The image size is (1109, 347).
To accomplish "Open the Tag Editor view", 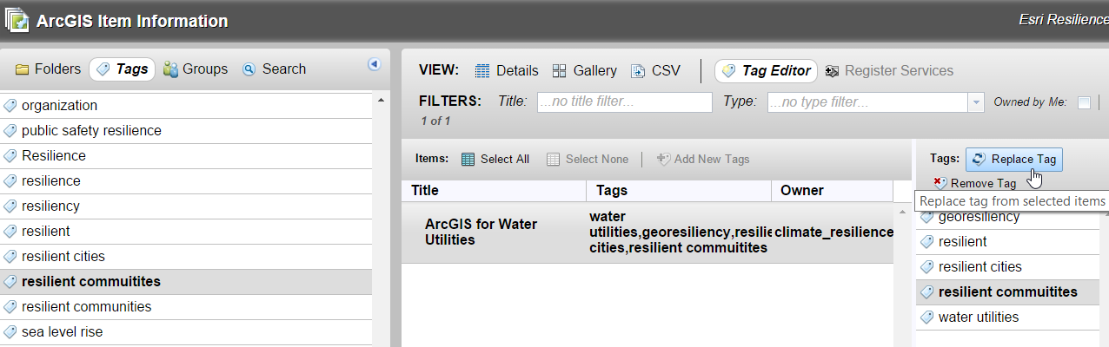I will click(766, 71).
